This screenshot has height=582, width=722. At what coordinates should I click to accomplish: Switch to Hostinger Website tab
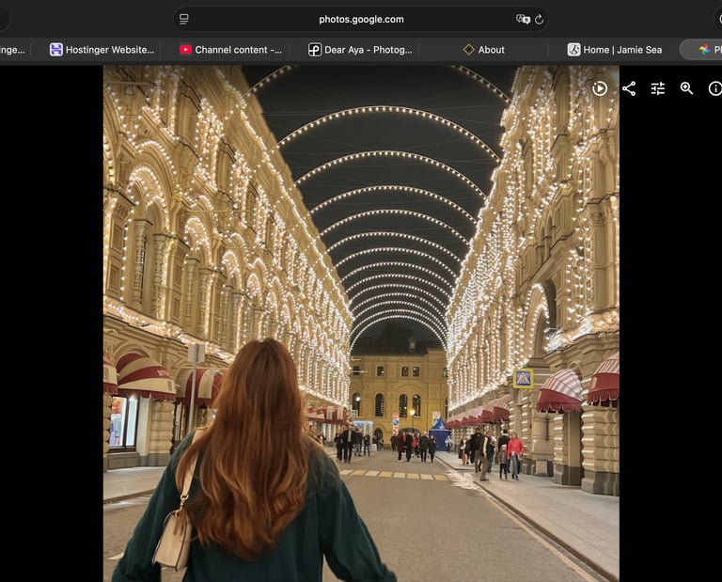102,50
